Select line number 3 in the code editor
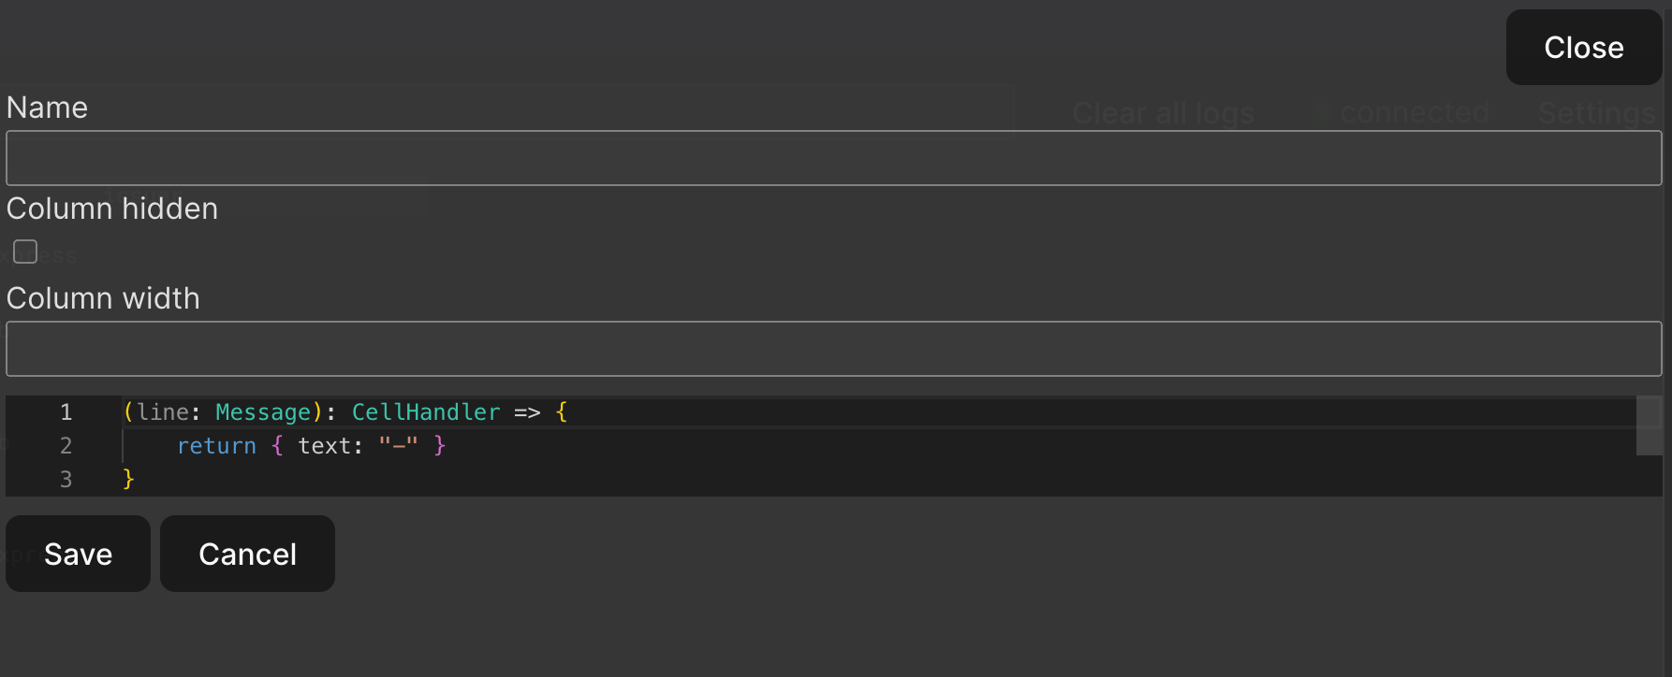The height and width of the screenshot is (677, 1672). click(66, 480)
